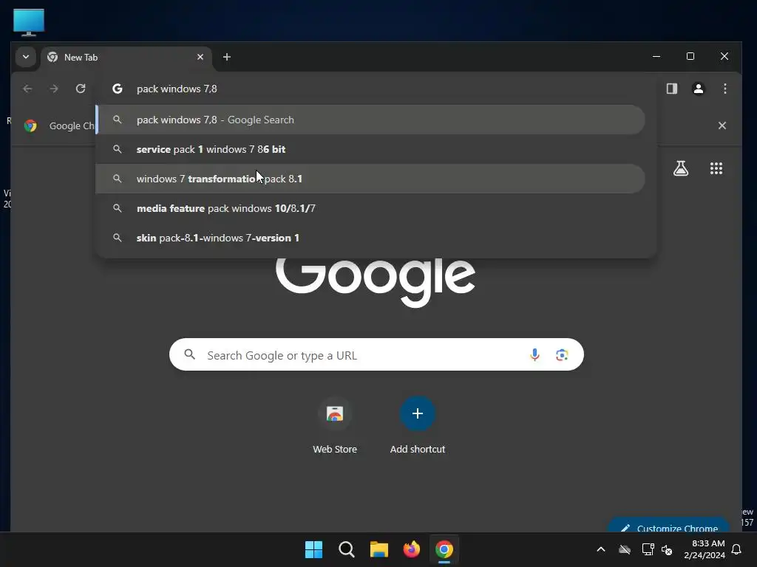Open File Explorer from the taskbar
The width and height of the screenshot is (757, 567).
pos(379,549)
